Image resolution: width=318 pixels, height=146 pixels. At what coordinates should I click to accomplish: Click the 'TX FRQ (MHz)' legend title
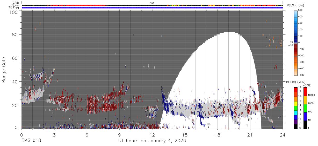295,82
